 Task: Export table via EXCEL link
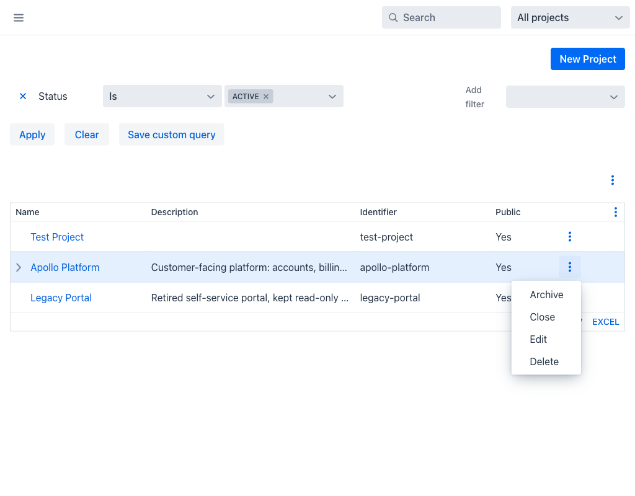pos(605,322)
